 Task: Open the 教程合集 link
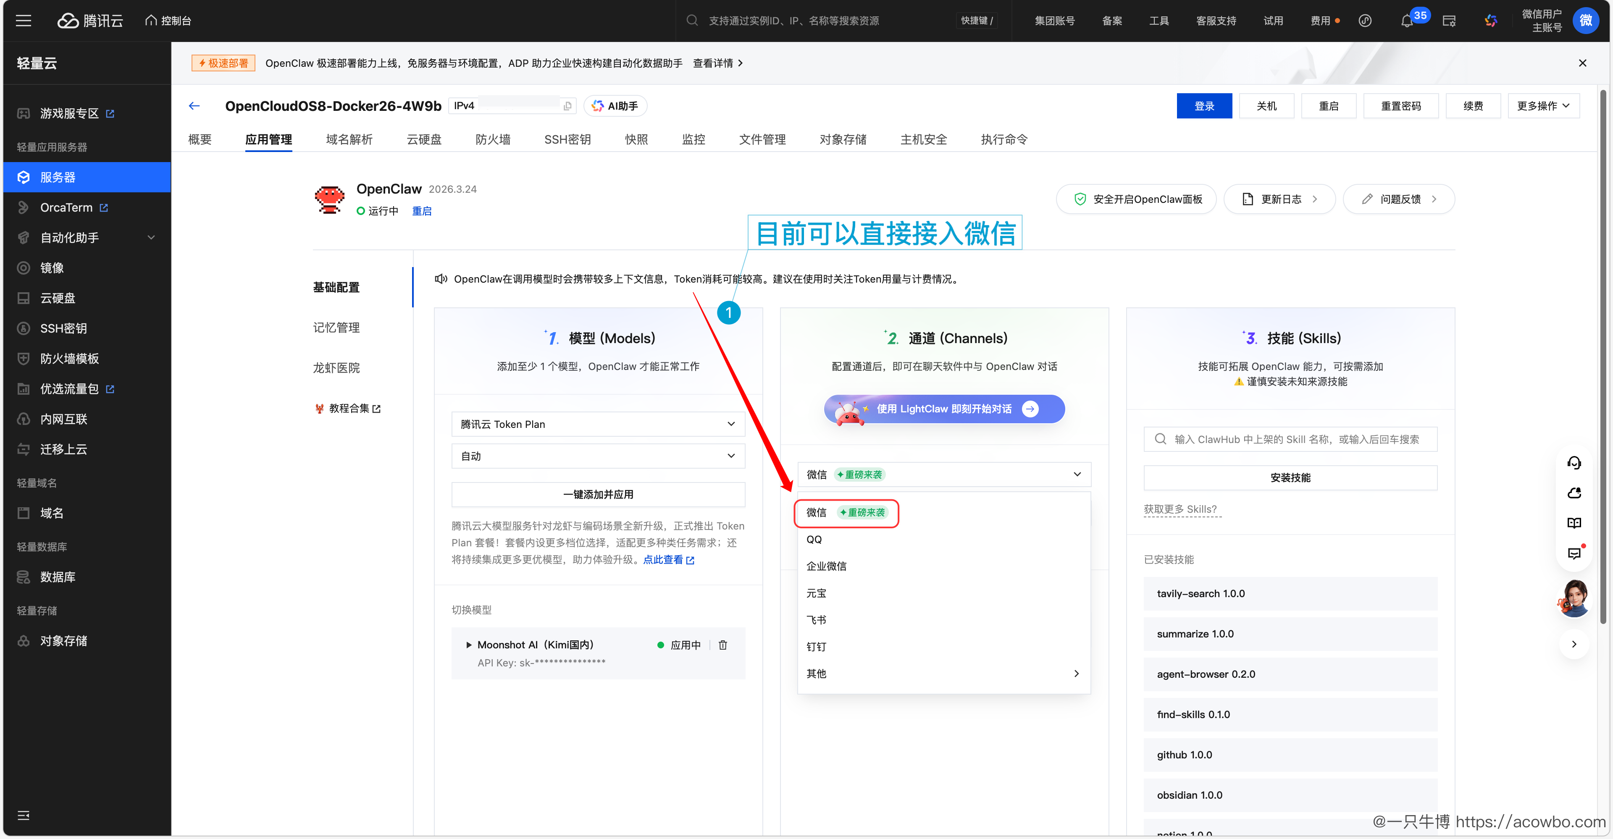coord(347,408)
